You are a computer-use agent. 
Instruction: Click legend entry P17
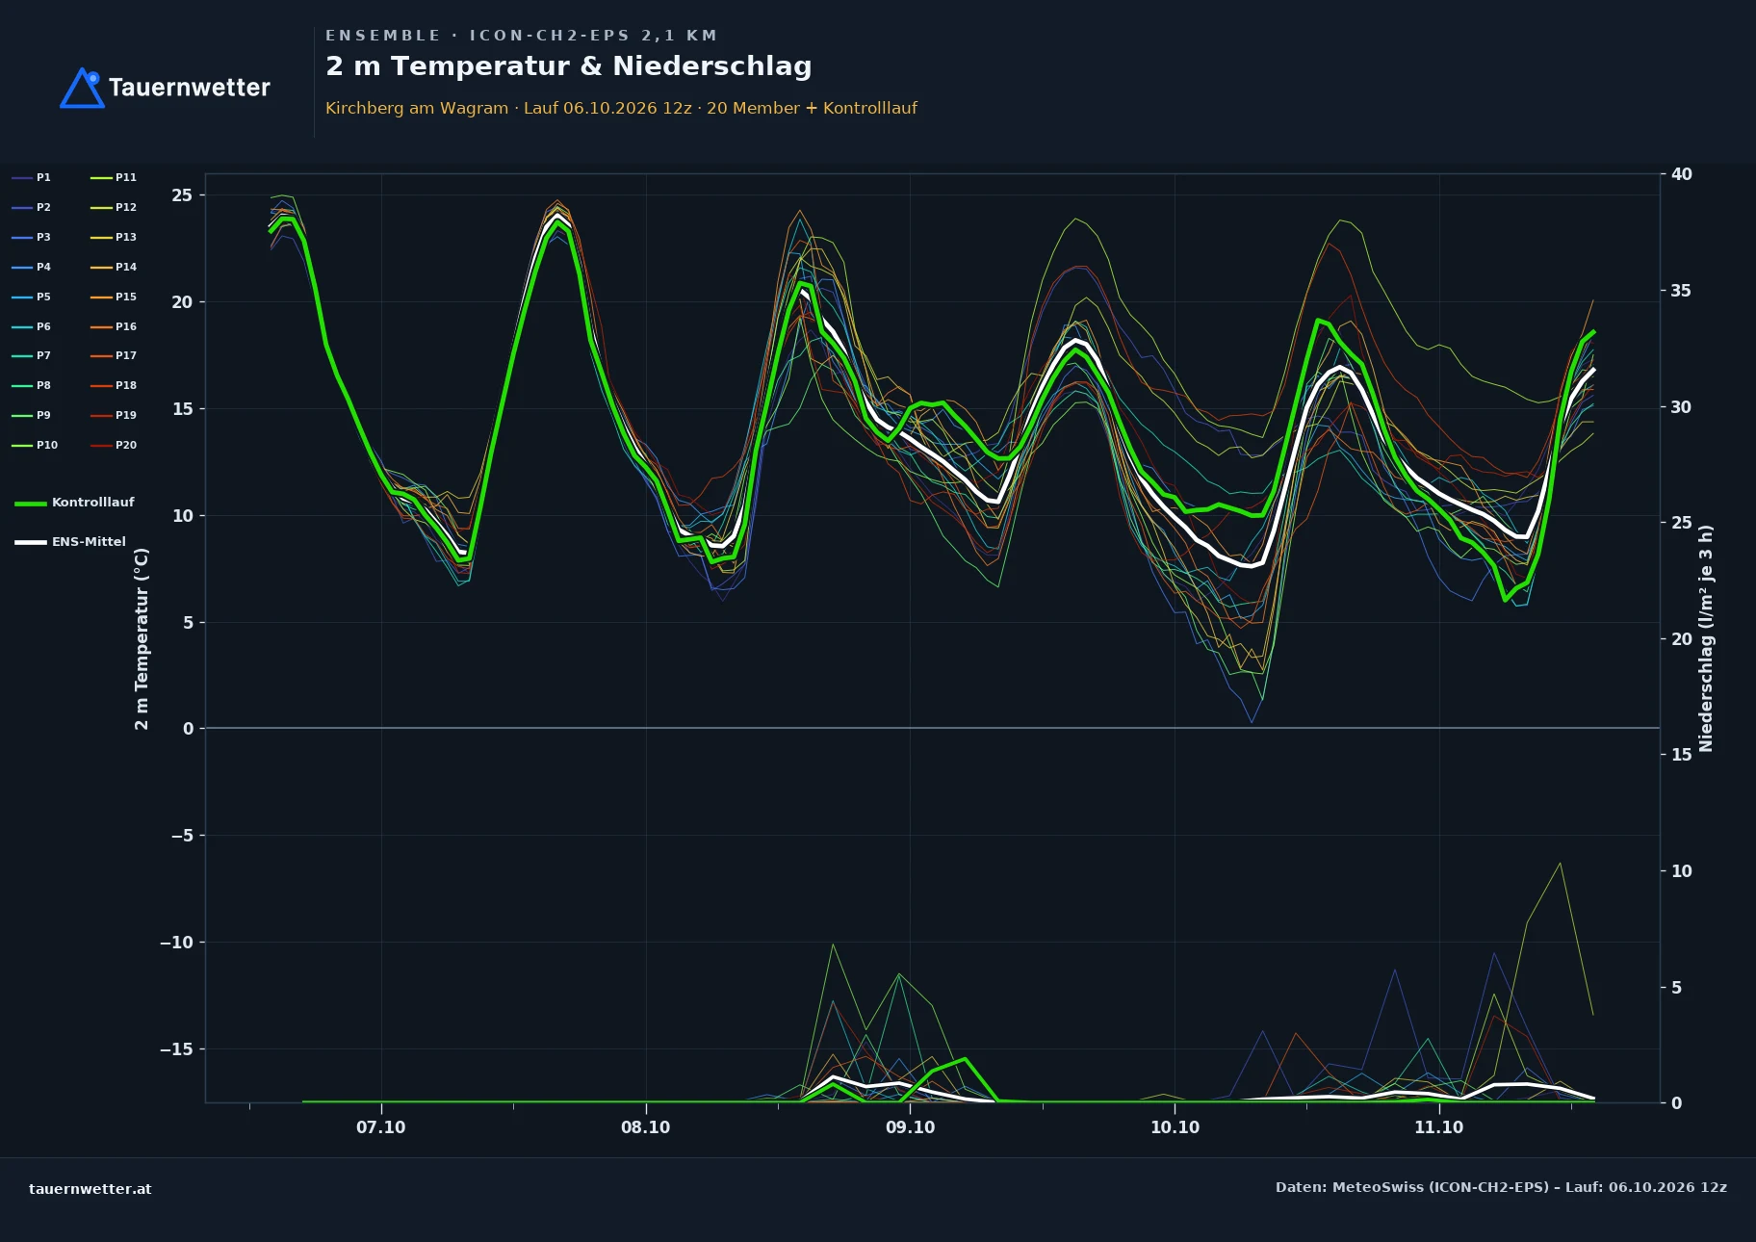point(114,355)
